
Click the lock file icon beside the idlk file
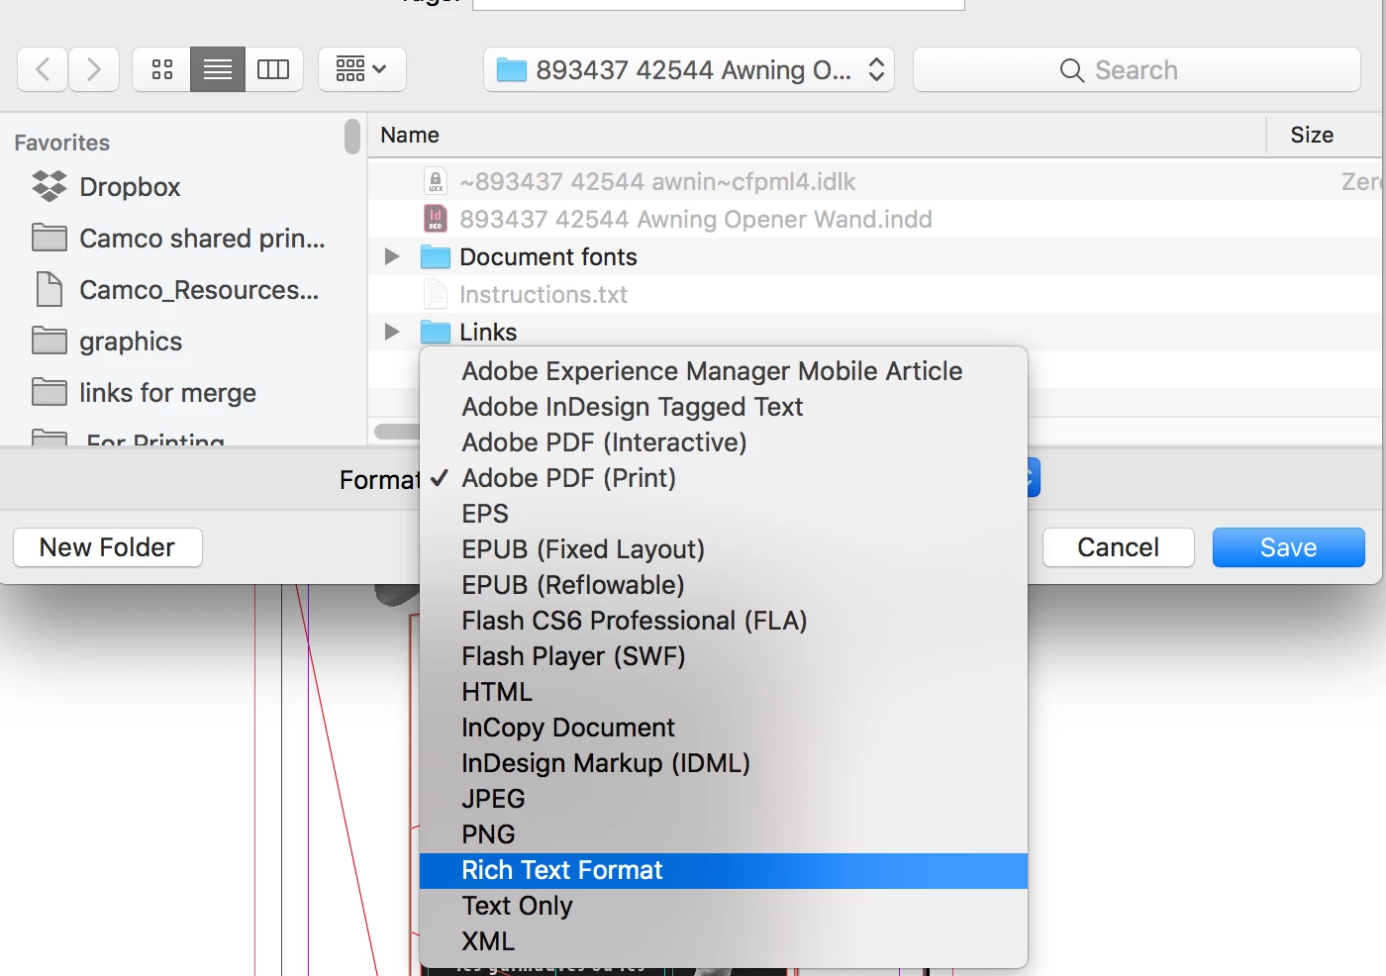tap(436, 181)
